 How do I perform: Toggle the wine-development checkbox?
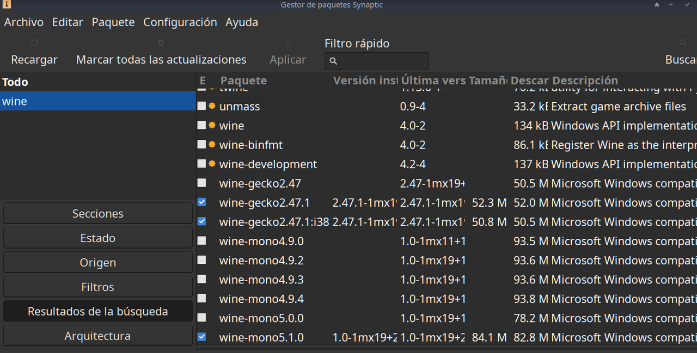click(x=201, y=164)
